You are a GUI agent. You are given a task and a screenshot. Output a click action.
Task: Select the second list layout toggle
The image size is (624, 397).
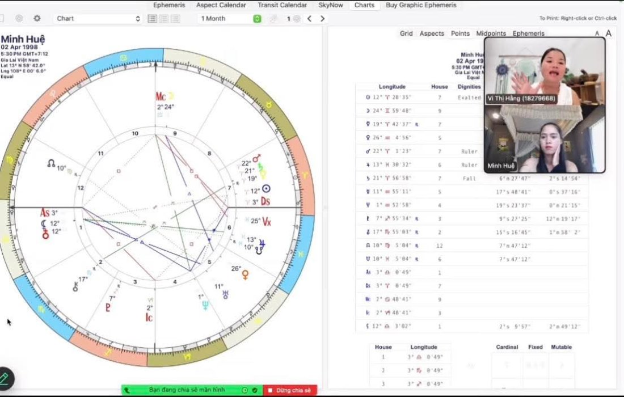click(x=163, y=19)
